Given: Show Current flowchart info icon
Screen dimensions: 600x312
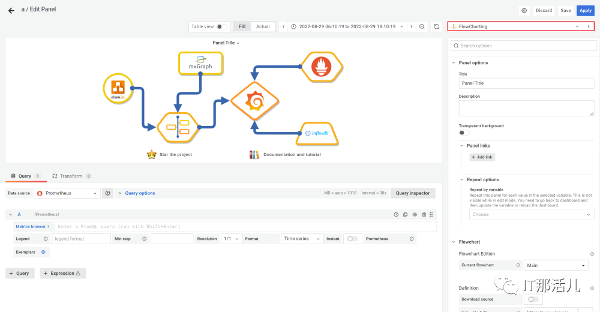Looking at the screenshot, I should [x=518, y=265].
